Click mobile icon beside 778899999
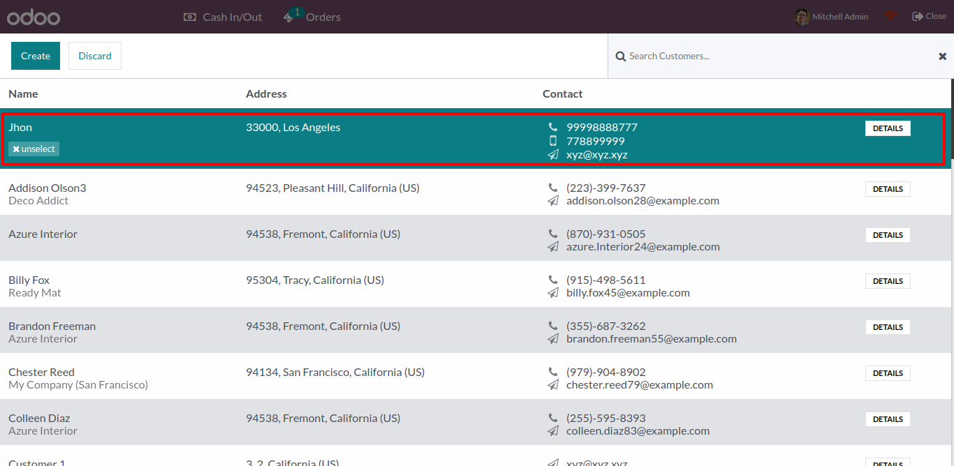This screenshot has width=954, height=466. click(553, 141)
